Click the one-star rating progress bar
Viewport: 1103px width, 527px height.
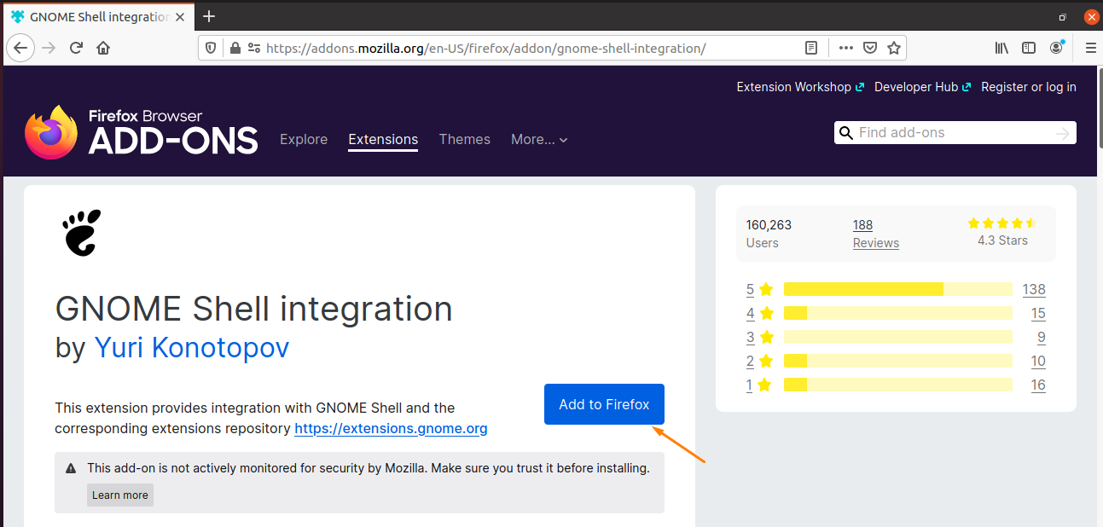tap(898, 385)
